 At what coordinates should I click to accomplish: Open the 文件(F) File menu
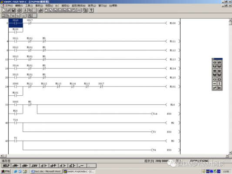(x=9, y=6)
